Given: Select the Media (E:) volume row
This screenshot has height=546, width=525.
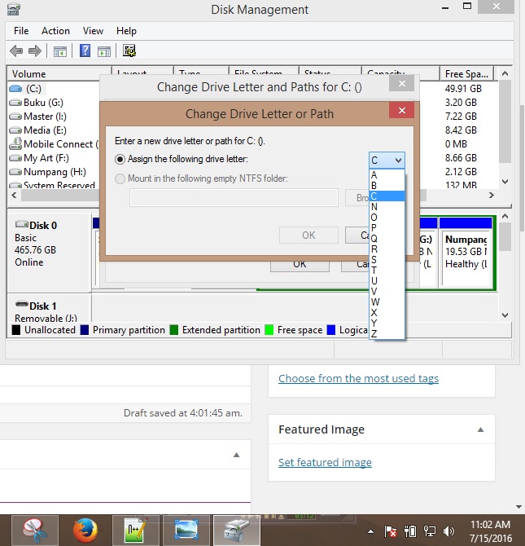Looking at the screenshot, I should (53, 130).
